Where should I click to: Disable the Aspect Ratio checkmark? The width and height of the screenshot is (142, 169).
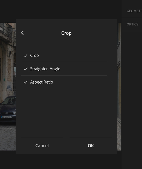pyautogui.click(x=26, y=82)
